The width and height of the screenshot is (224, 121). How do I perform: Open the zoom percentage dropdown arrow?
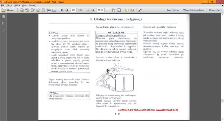tap(106, 10)
